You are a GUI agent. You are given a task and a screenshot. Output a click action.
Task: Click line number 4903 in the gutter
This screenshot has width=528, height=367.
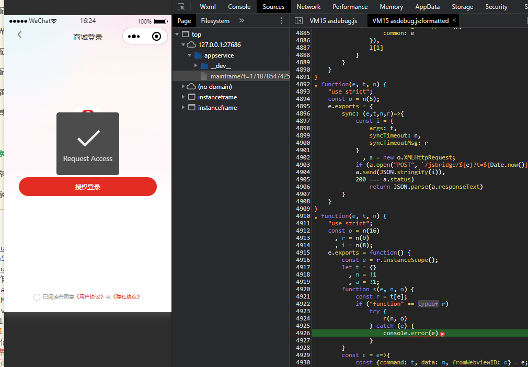[x=303, y=165]
